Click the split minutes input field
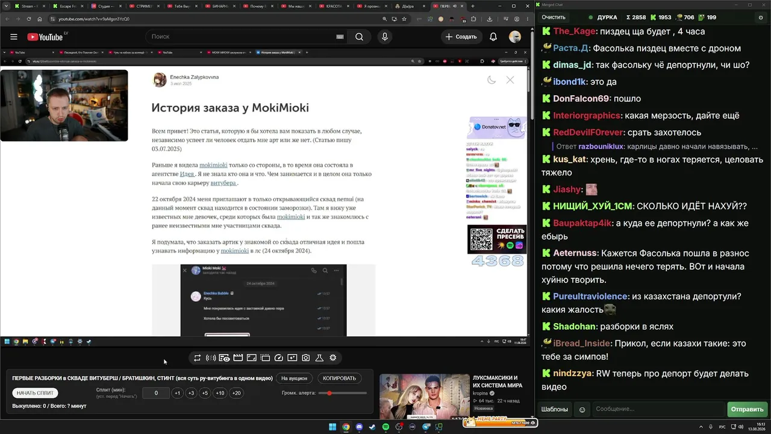Screen dimensions: 771x434 coord(156,393)
